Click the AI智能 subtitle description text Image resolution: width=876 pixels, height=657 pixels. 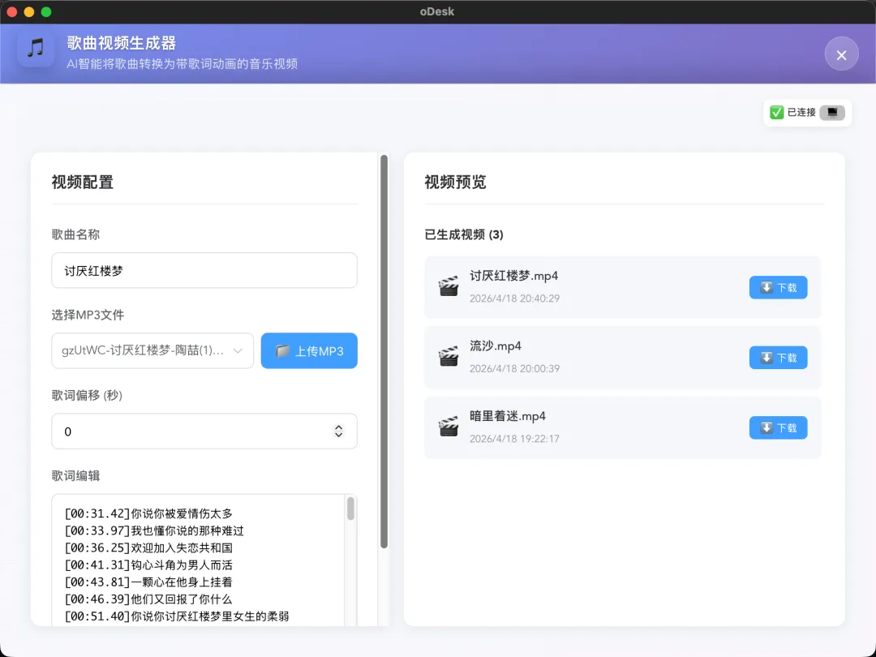(182, 64)
